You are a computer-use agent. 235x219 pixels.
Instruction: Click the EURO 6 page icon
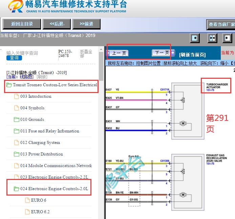tap(27, 200)
